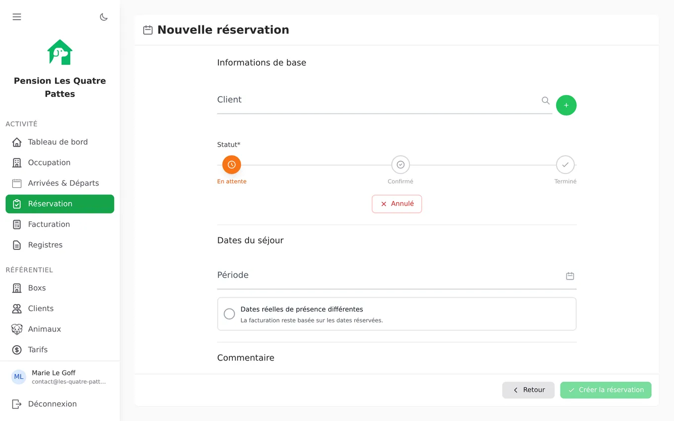Open the hamburger menu icon
This screenshot has width=674, height=421.
click(17, 17)
